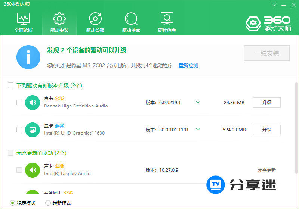The height and width of the screenshot is (209, 299).
Task: Expand version dropdown for 30.0.101.1191
Action: (x=198, y=130)
